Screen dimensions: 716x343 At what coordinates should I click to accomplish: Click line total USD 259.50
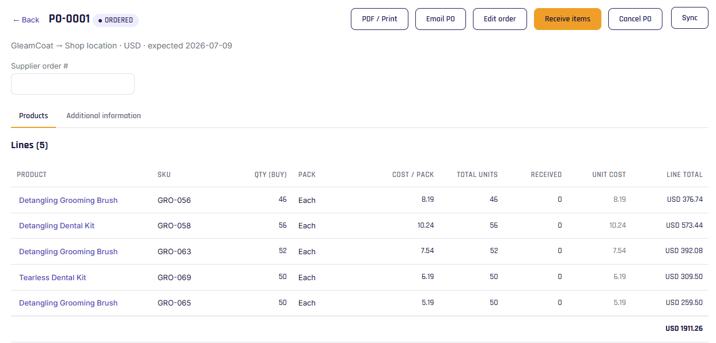coord(684,302)
